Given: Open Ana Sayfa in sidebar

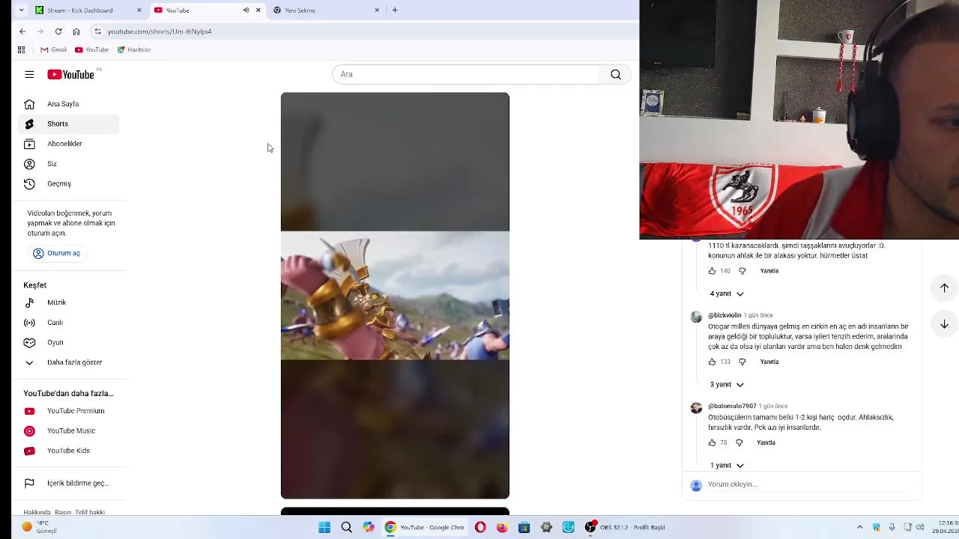Looking at the screenshot, I should 68,104.
